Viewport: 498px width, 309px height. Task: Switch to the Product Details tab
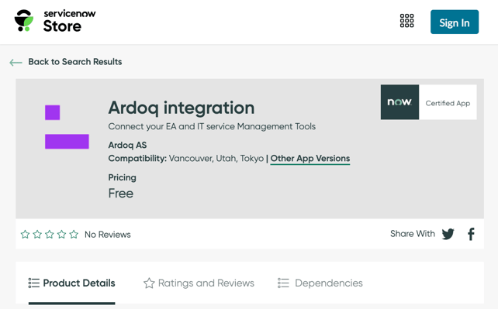click(x=72, y=283)
